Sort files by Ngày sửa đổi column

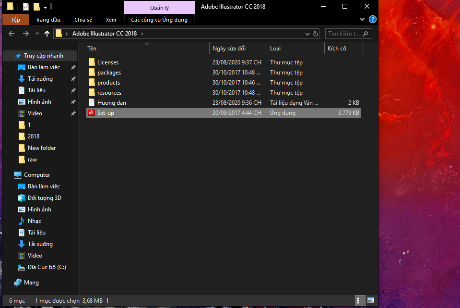tap(229, 49)
